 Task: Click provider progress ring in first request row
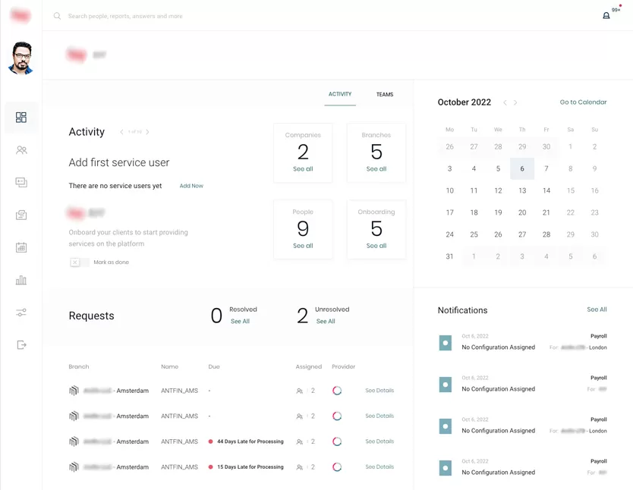pos(337,391)
